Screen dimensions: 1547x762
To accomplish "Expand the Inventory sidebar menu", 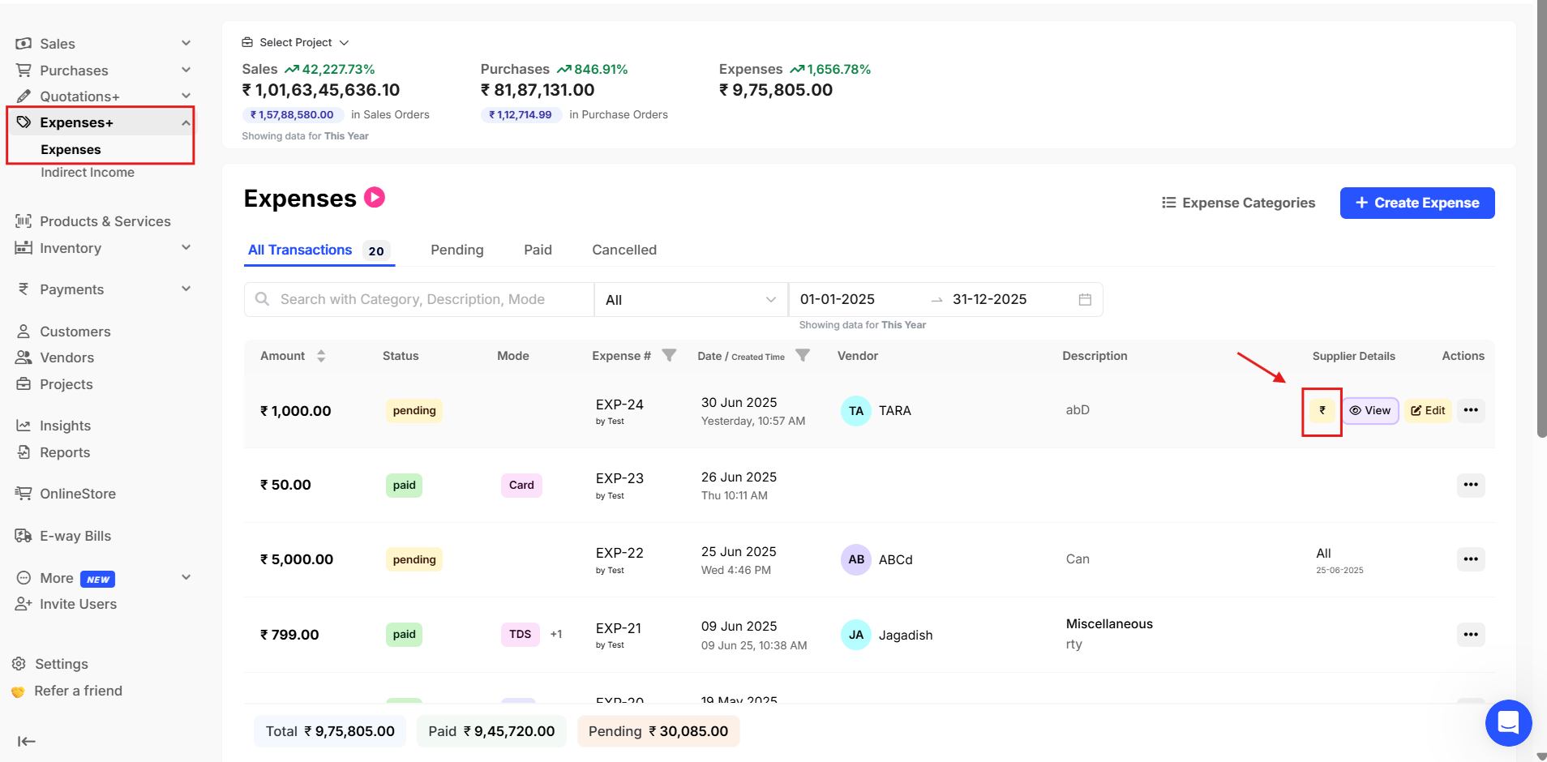I will click(x=186, y=248).
